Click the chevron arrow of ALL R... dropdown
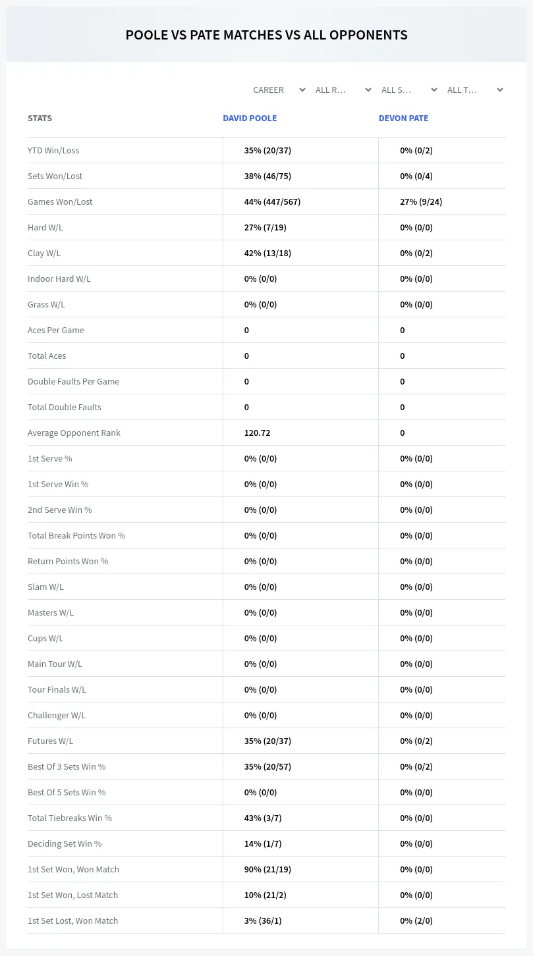 coord(368,90)
